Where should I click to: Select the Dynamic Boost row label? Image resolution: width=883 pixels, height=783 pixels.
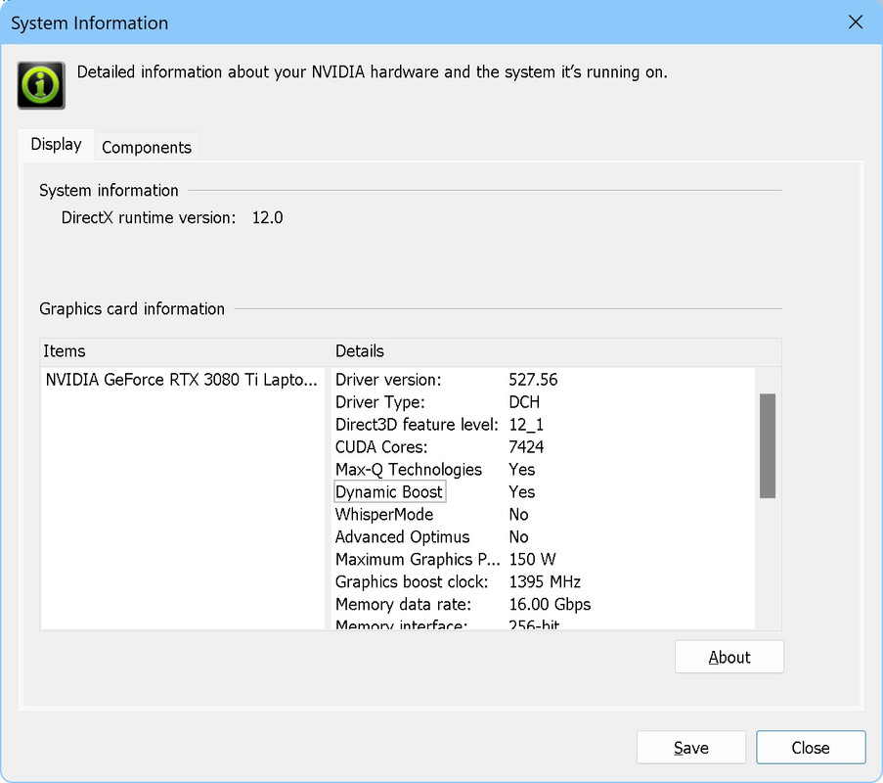[x=388, y=491]
